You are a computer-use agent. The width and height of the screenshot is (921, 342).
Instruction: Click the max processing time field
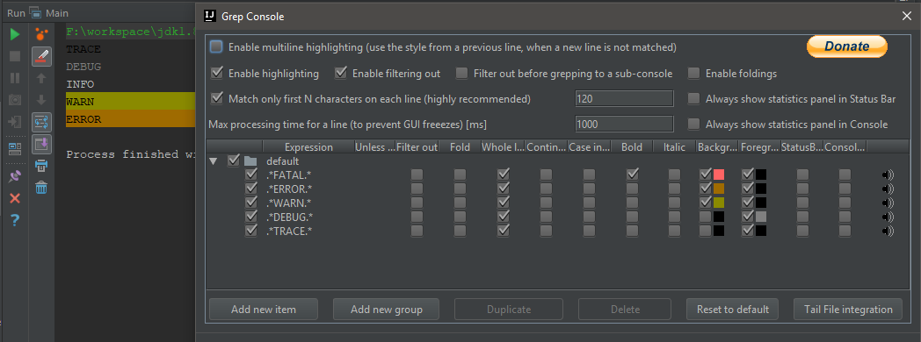coord(624,125)
